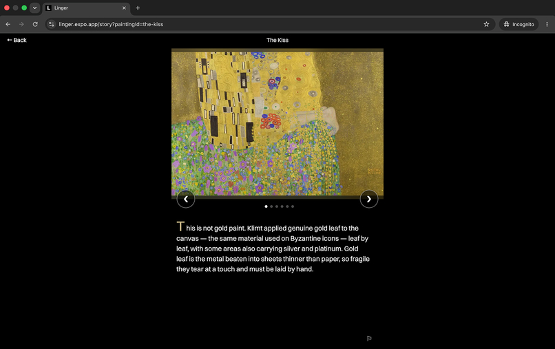Click the story paragraph about gold leaf
The width and height of the screenshot is (555, 349).
[273, 247]
